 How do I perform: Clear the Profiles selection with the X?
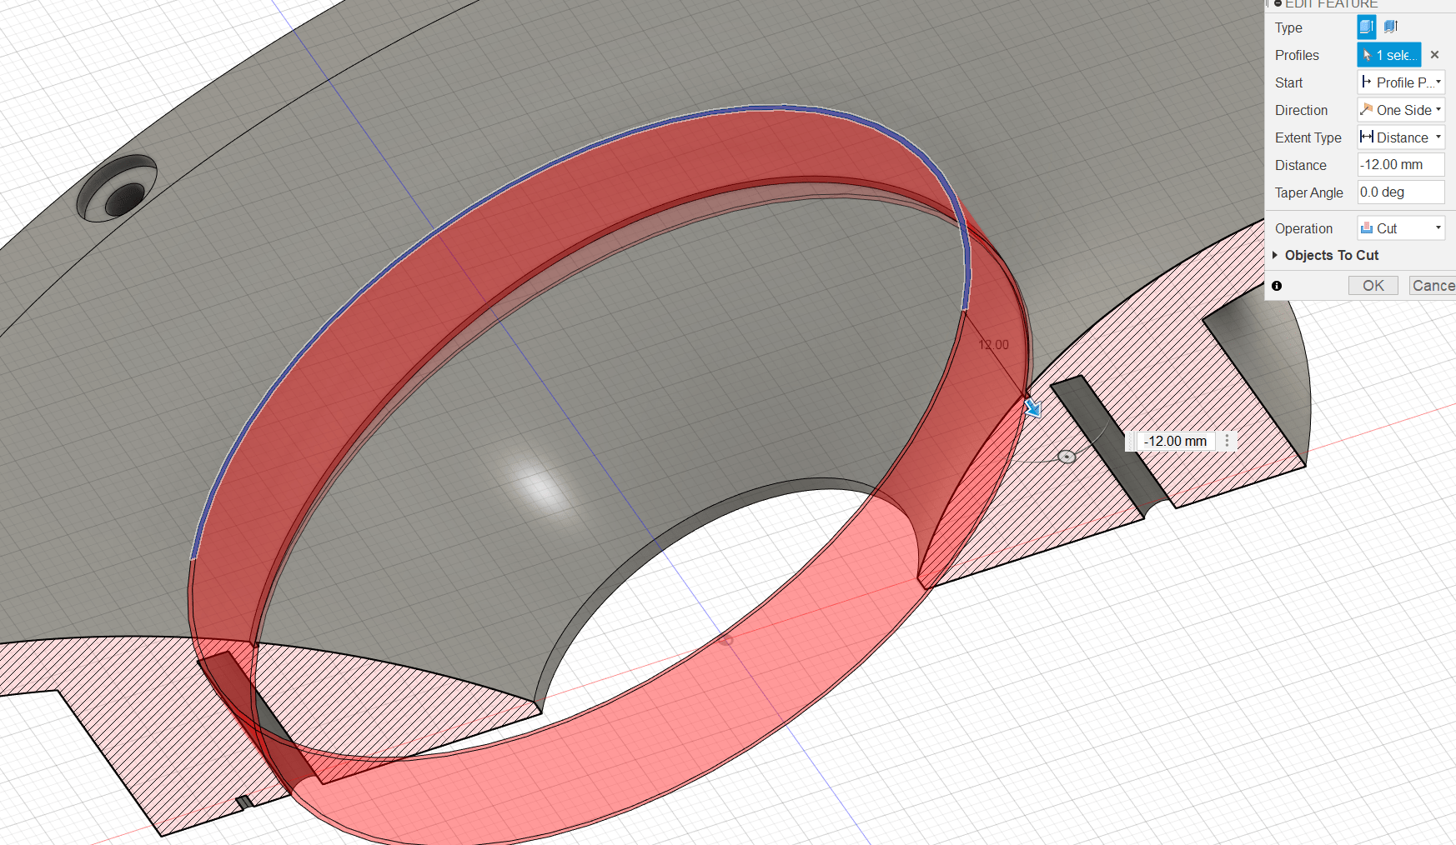click(1434, 55)
